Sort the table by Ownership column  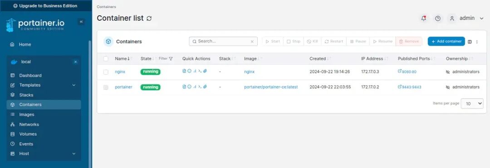pyautogui.click(x=459, y=59)
